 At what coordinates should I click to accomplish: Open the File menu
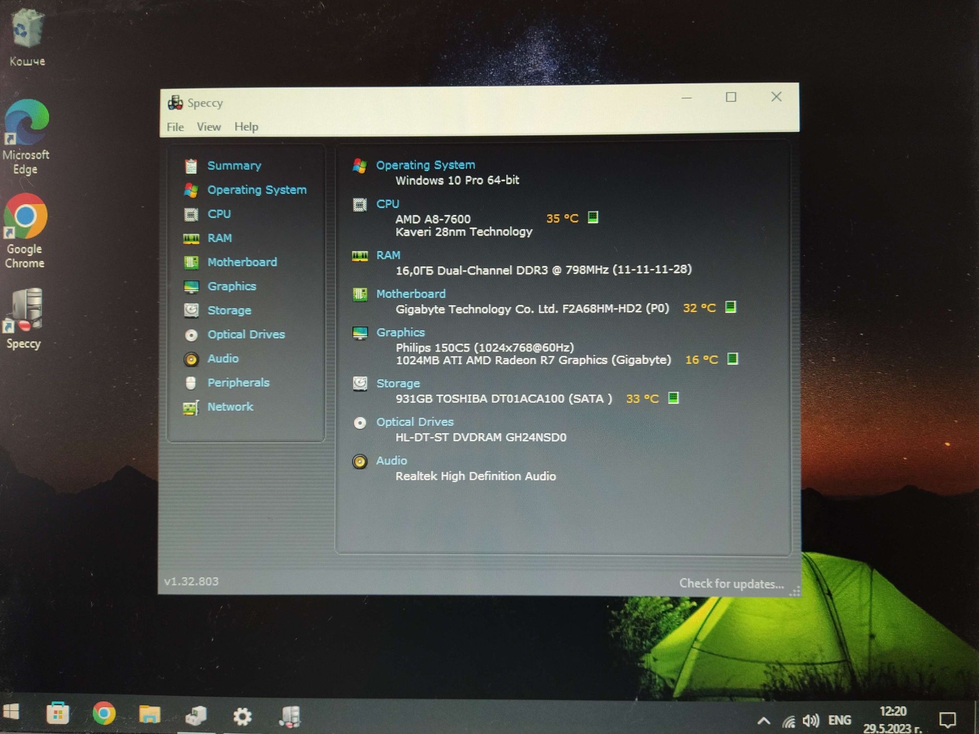click(175, 127)
